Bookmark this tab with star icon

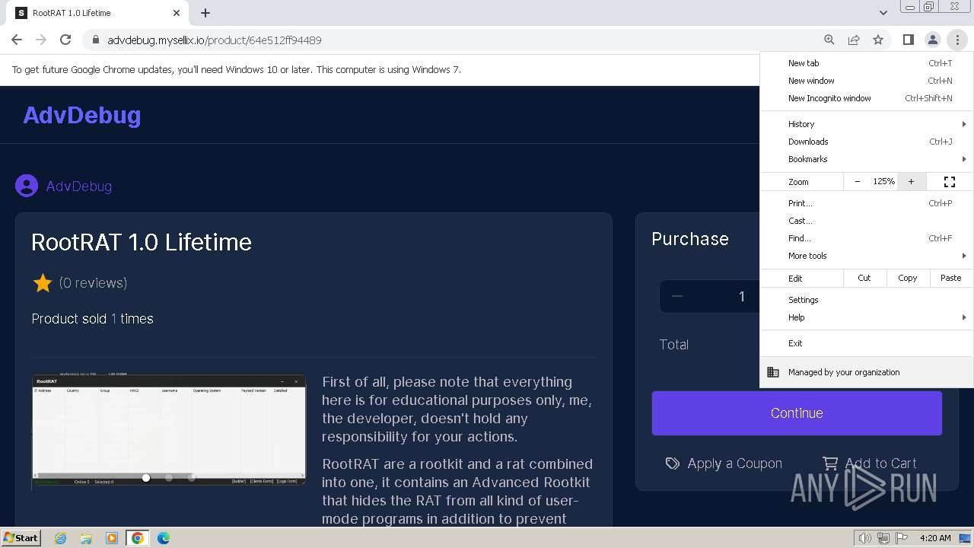coord(878,40)
